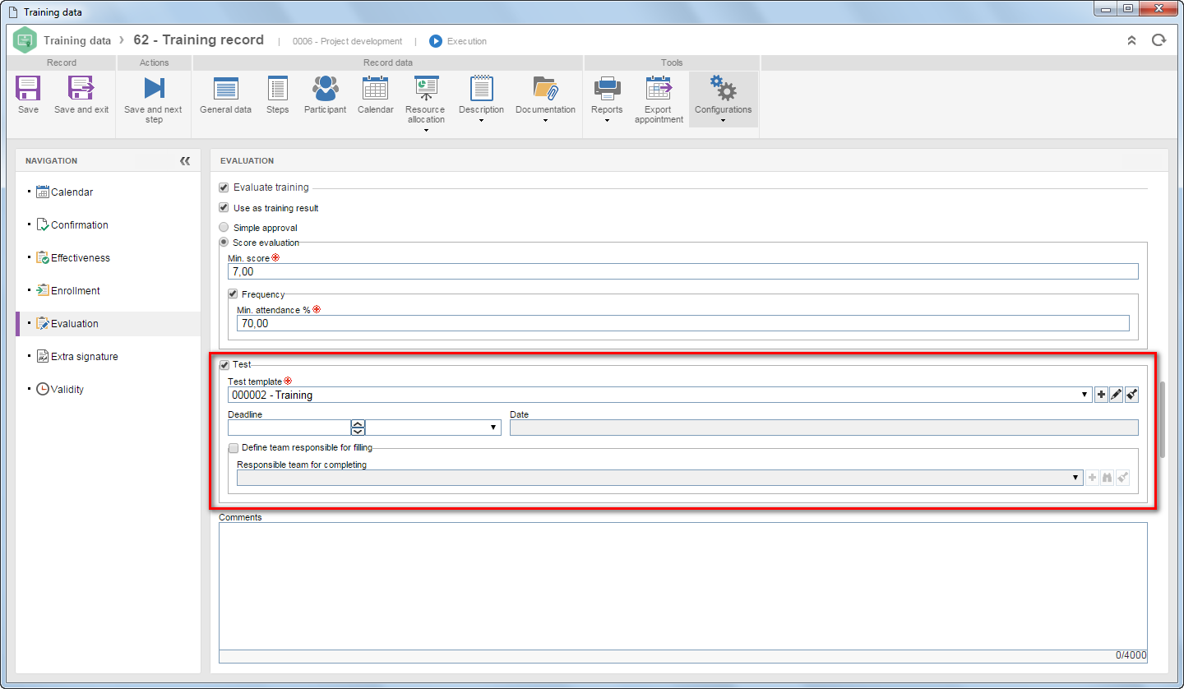1184x689 pixels.
Task: Open the Test template dropdown
Action: tap(1085, 395)
